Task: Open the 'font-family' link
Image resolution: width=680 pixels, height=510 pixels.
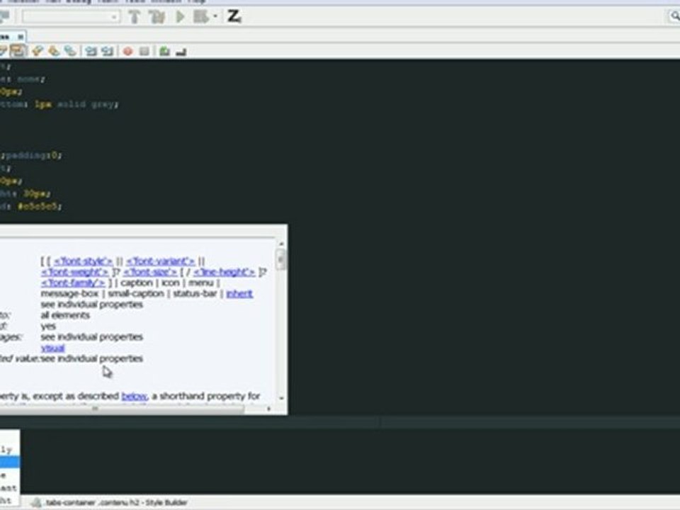Action: coord(73,283)
